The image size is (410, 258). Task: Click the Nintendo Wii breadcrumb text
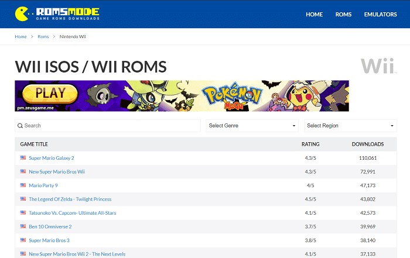(73, 36)
